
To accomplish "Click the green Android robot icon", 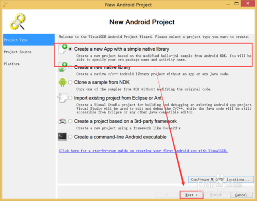I will (x=63, y=83).
